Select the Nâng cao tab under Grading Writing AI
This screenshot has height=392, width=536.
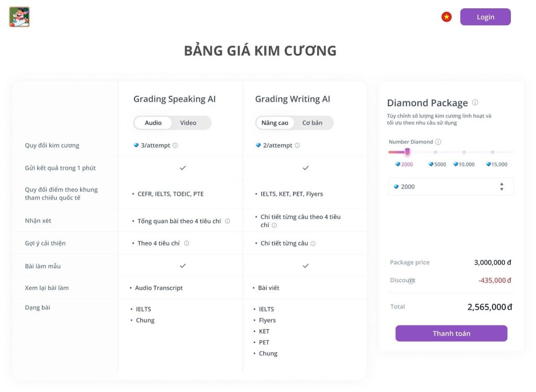[x=274, y=122]
